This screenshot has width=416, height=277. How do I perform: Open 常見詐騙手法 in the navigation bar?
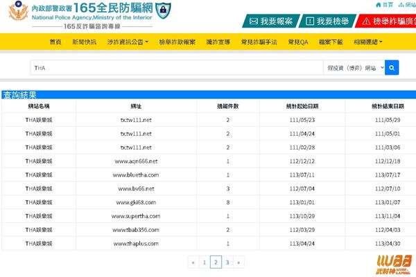259,42
